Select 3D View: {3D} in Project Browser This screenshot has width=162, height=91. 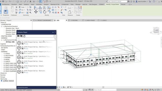10,42
